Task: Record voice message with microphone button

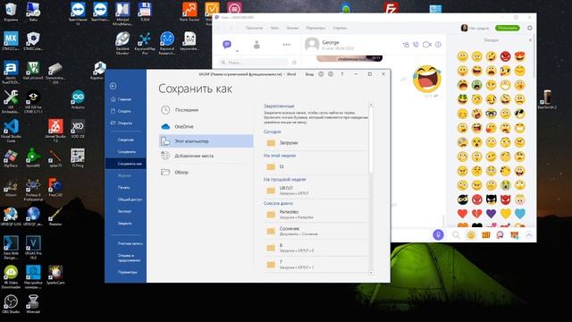Action: (438, 234)
